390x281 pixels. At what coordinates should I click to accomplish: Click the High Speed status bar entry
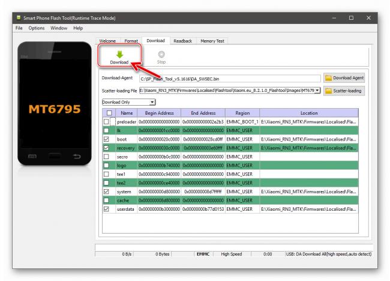pyautogui.click(x=232, y=254)
